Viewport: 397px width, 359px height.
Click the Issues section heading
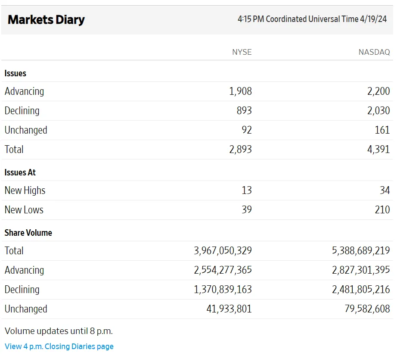tap(15, 73)
